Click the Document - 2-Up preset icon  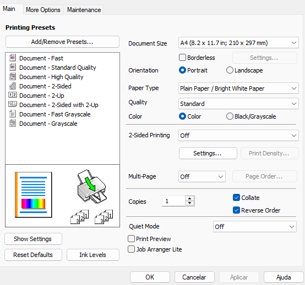click(x=13, y=95)
